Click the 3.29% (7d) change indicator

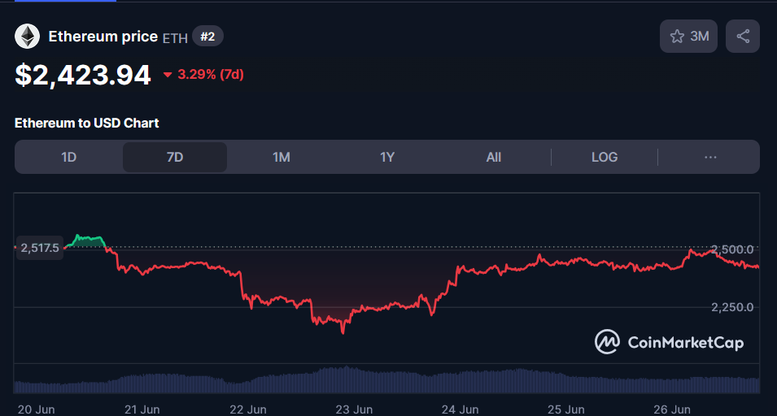coord(203,74)
